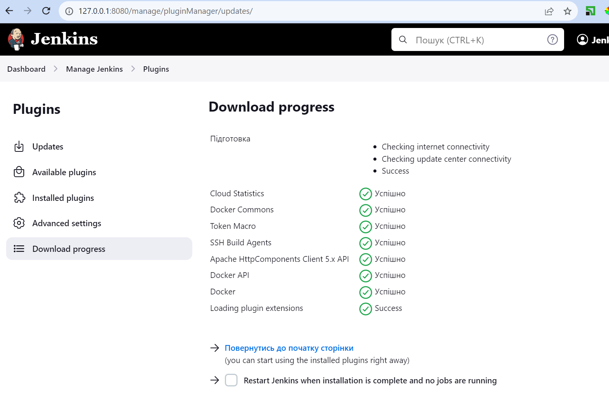Reload the page with the refresh icon
This screenshot has height=419, width=609.
pyautogui.click(x=46, y=11)
